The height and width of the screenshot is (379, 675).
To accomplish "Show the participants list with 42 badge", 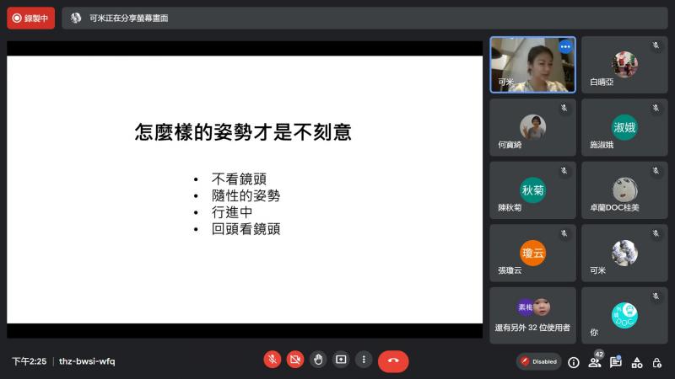I will click(595, 362).
